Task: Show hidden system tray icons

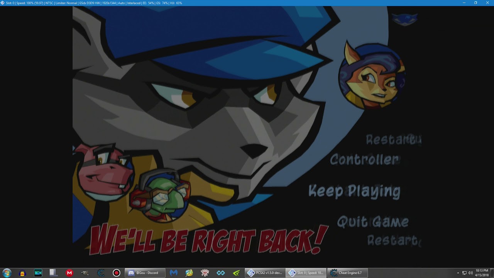Action: (458, 273)
